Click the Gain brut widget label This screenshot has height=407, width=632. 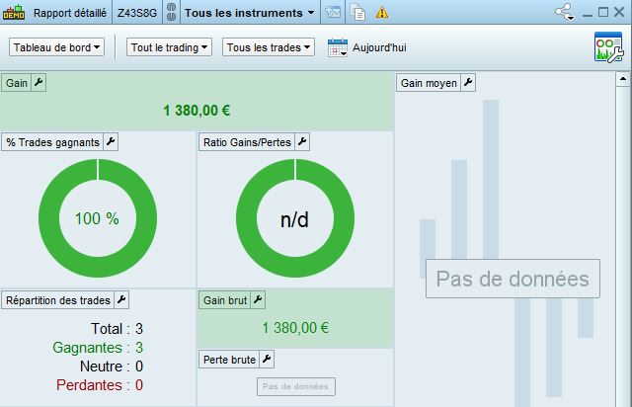tap(224, 300)
